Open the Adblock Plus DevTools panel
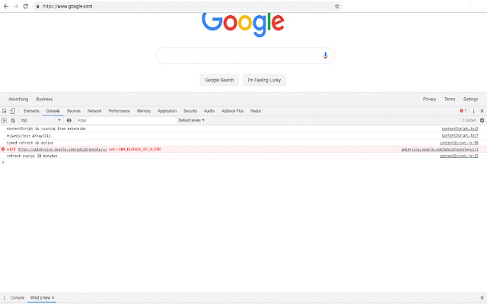 232,111
